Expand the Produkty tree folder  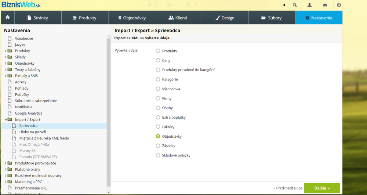tap(6, 51)
